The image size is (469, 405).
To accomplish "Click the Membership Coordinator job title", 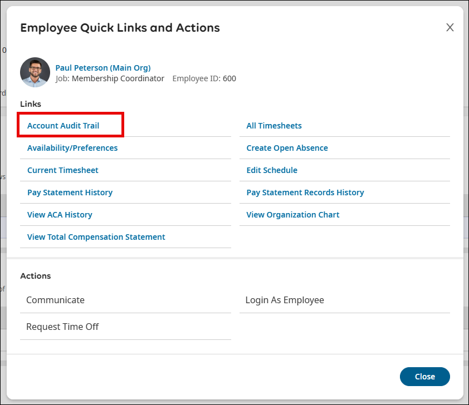I will coord(118,78).
